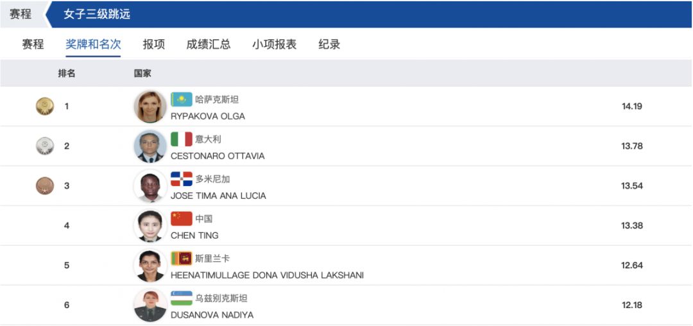
Task: Click the 14.19 result value
Action: [631, 107]
